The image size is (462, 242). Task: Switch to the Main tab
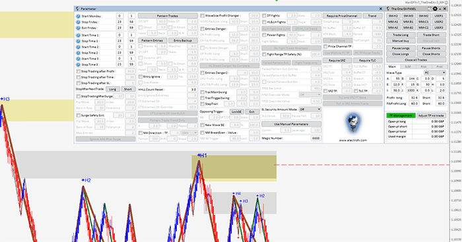click(392, 67)
